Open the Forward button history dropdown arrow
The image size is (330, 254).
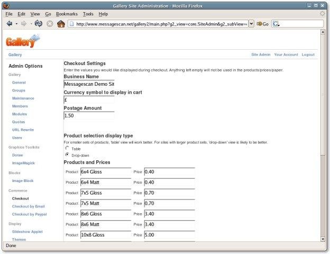[31, 24]
